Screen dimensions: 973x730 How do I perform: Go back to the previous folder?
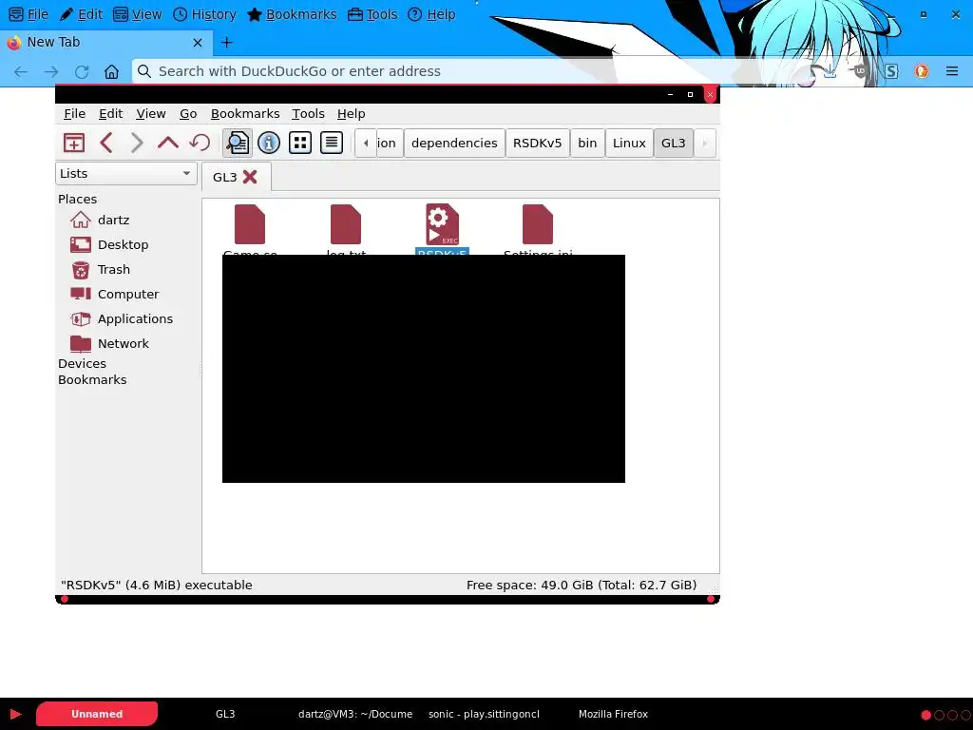coord(106,143)
